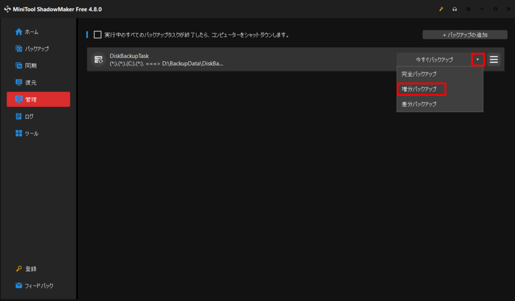
Task: Select 完全バックアップ from dropdown
Action: pyautogui.click(x=419, y=74)
